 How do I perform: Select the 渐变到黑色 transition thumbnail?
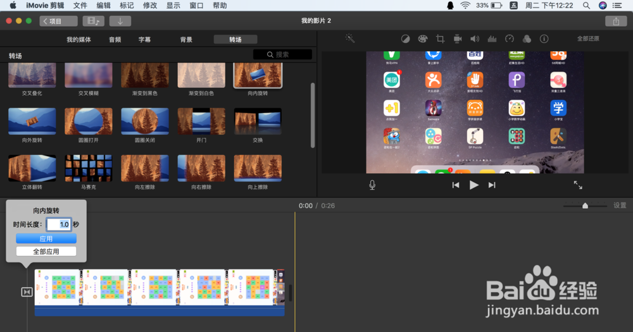[145, 75]
